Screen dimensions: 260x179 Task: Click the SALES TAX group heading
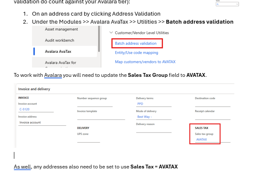201,128
